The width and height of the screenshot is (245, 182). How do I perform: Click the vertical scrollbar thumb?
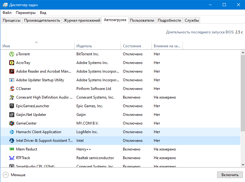243,93
